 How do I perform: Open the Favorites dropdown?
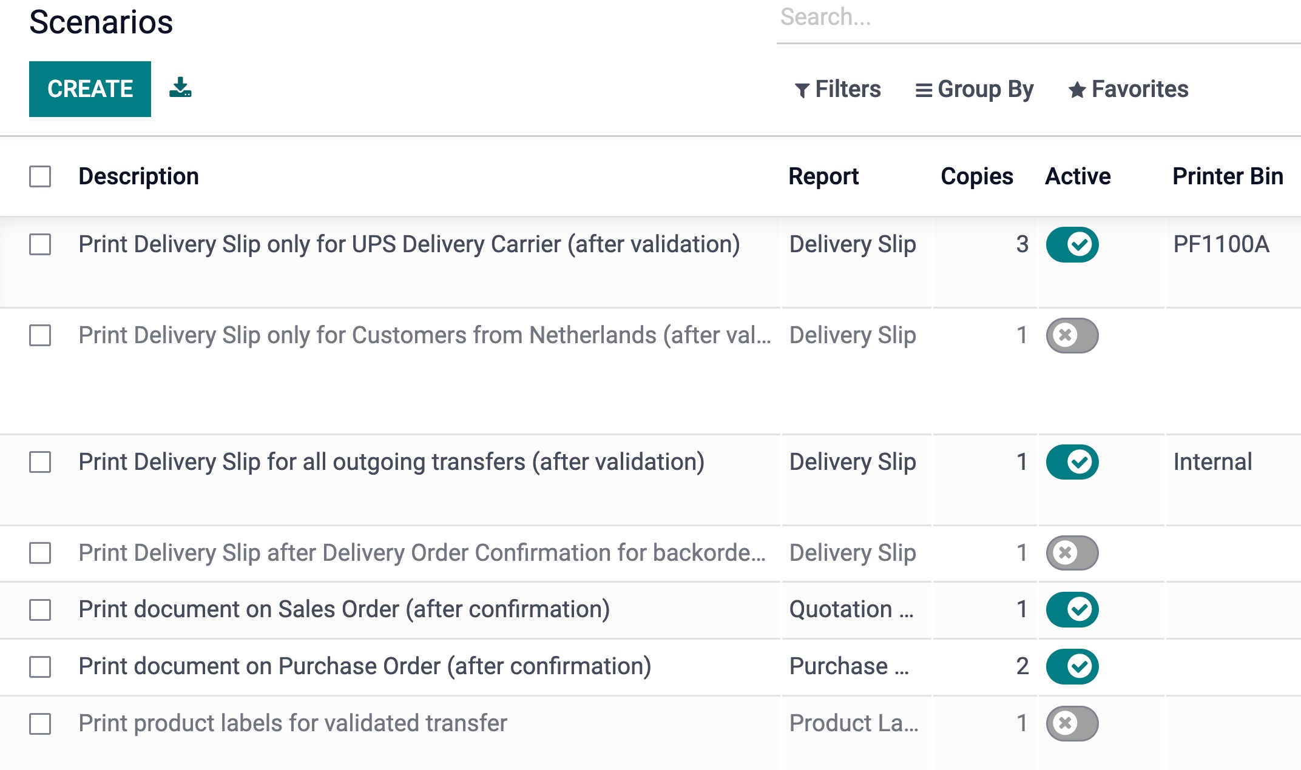point(1128,89)
